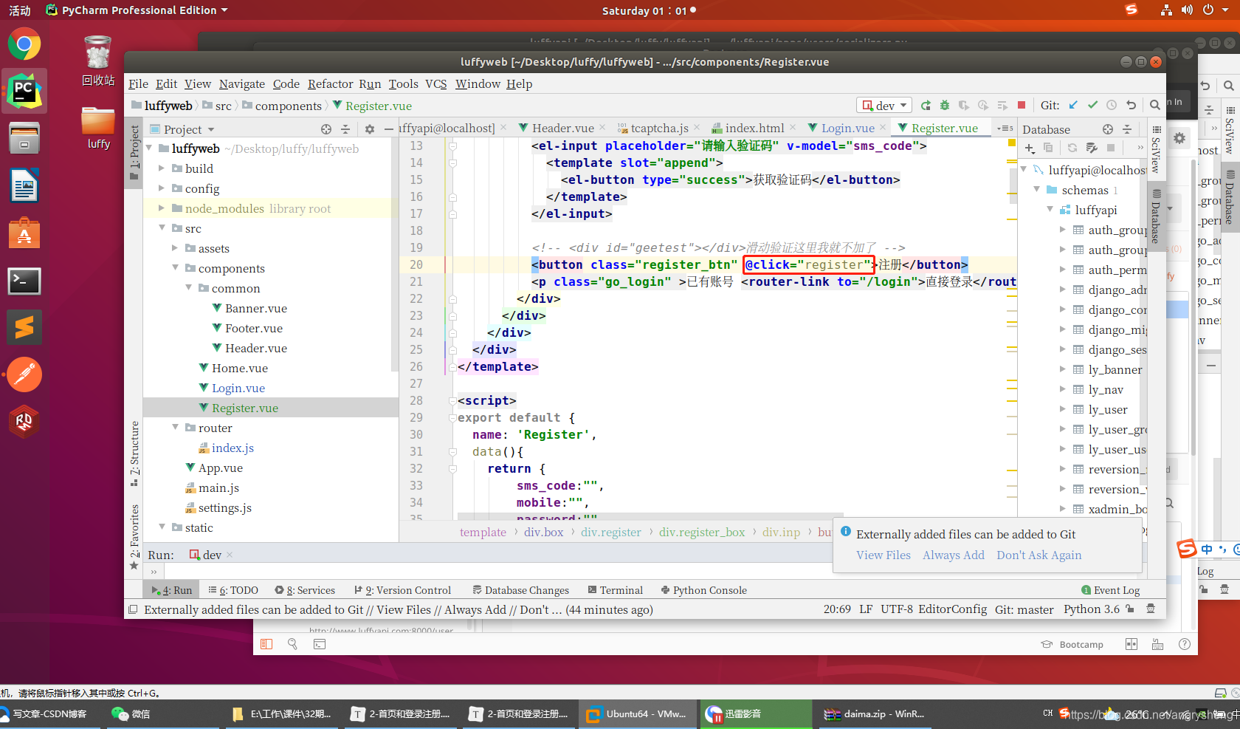Open the luffy desktop folder

[98, 128]
